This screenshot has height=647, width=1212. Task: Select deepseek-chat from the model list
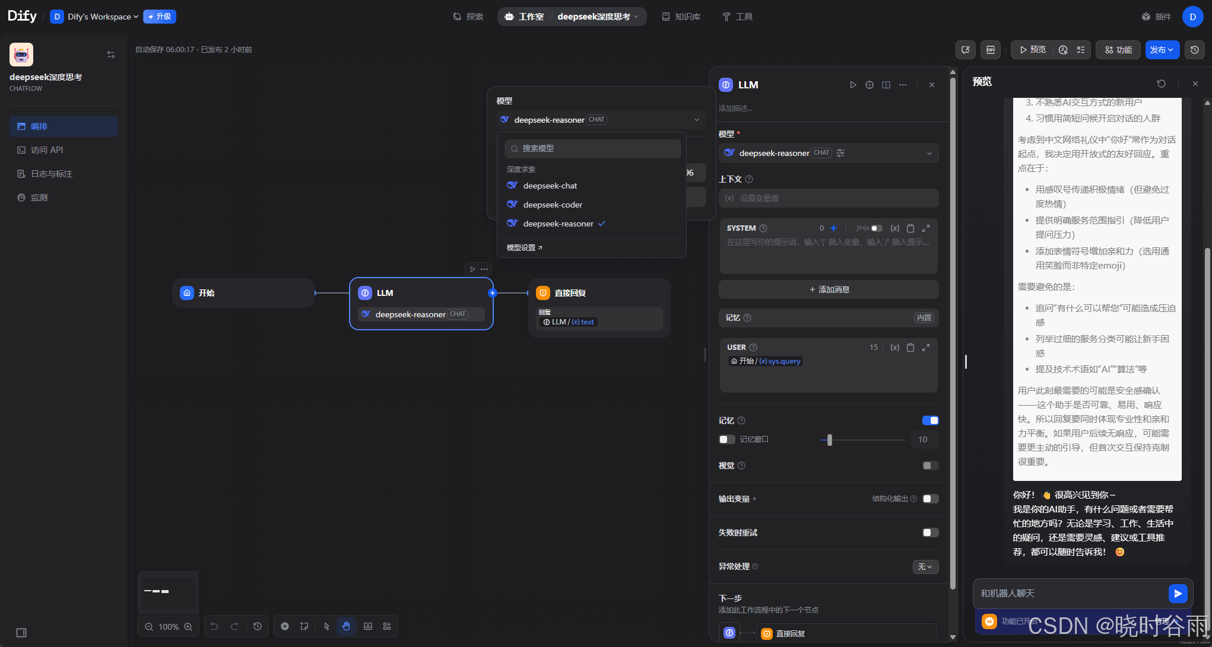550,186
